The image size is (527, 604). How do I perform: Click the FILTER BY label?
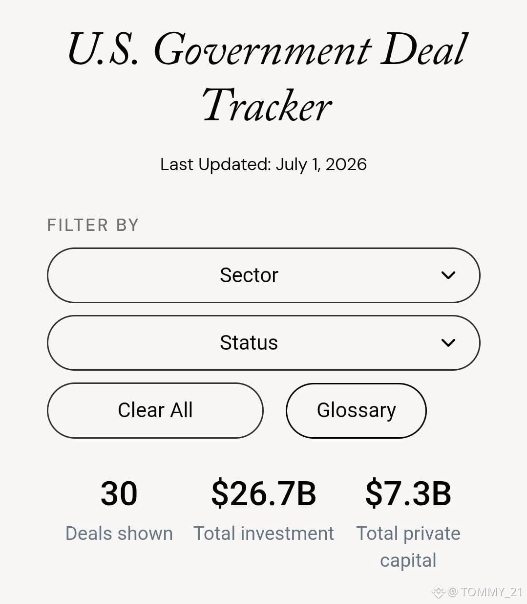point(93,225)
